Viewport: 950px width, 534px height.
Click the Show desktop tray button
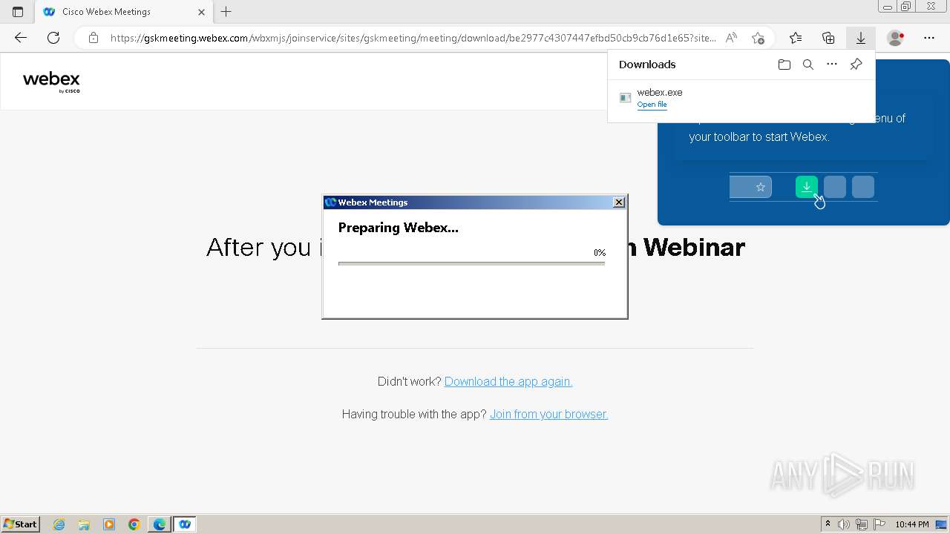tap(942, 524)
